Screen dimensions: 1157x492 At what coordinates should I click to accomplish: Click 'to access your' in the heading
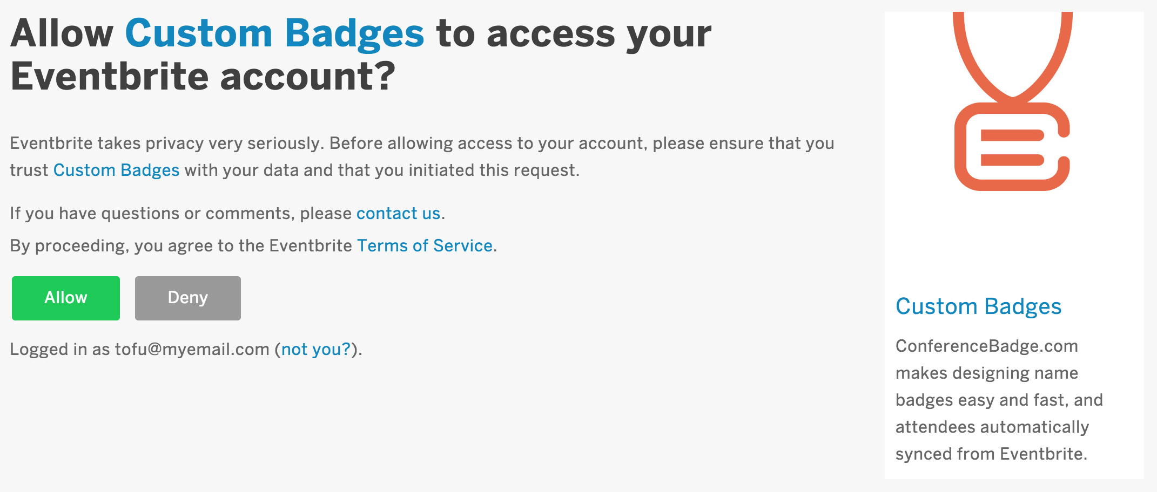point(574,33)
